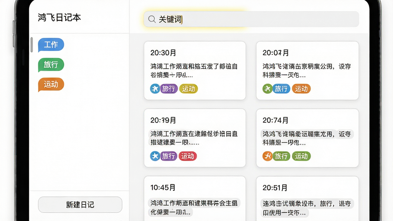Screen dimensions: 393x221
Task: Click green airplane icon on 20:07月 card
Action: point(268,89)
